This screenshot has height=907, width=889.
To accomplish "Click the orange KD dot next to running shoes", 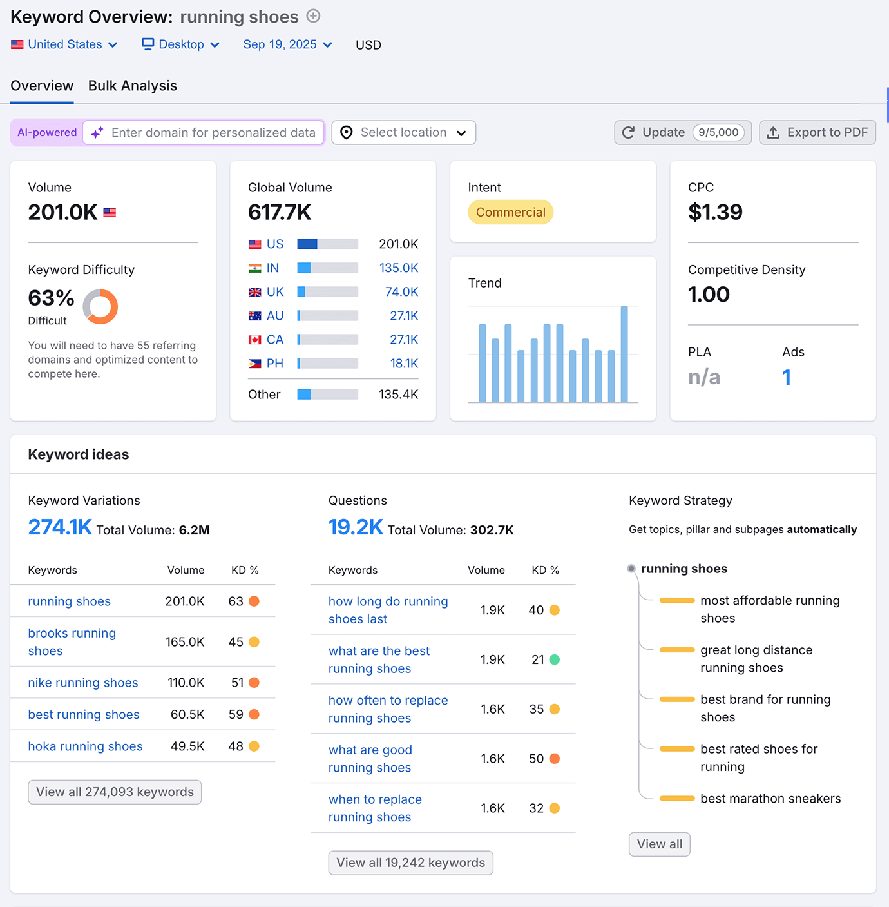I will tap(254, 601).
